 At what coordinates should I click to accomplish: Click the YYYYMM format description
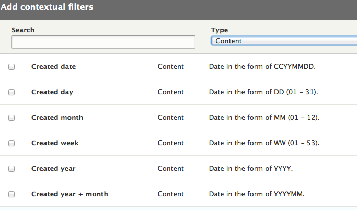257,194
